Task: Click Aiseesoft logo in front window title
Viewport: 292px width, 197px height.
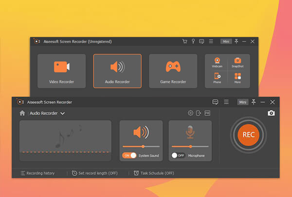Action: pos(20,102)
